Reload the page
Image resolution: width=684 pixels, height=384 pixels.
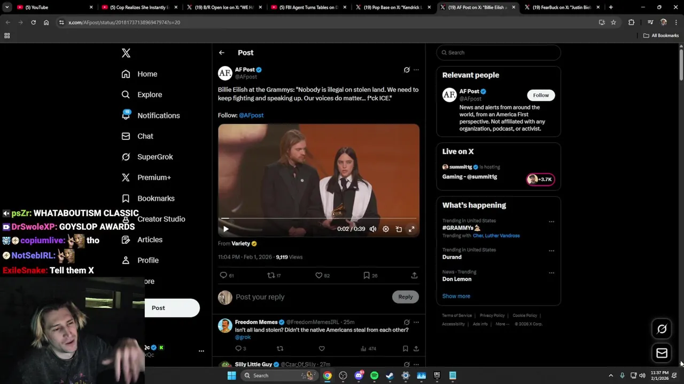tap(33, 22)
